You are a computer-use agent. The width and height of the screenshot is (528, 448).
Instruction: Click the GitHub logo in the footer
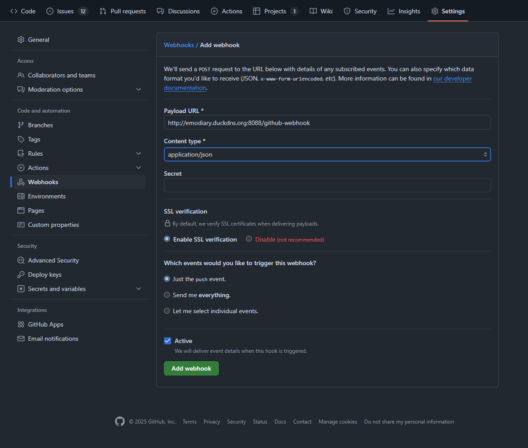pos(119,421)
